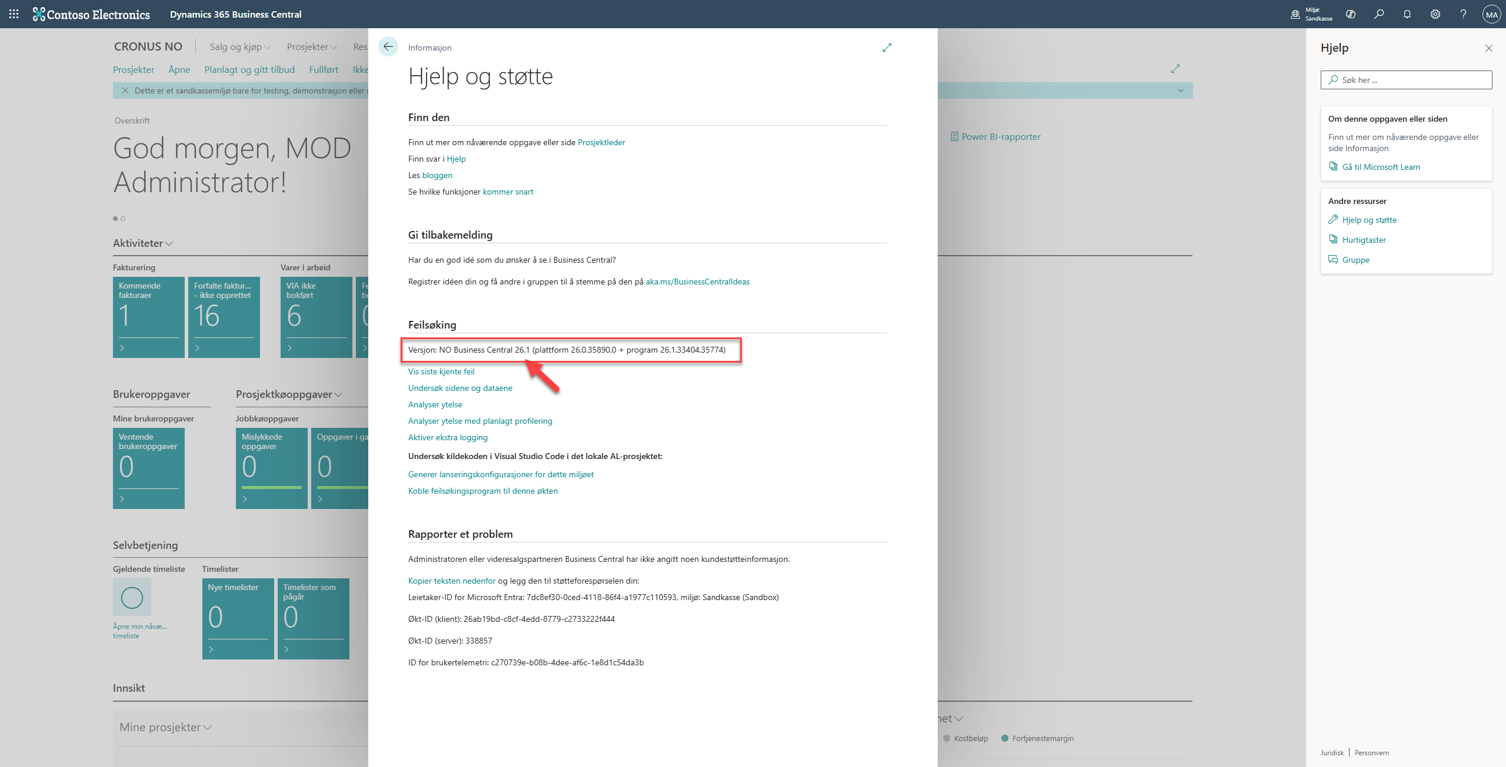The height and width of the screenshot is (767, 1506).
Task: Click the Juridisk footer link
Action: tap(1332, 752)
